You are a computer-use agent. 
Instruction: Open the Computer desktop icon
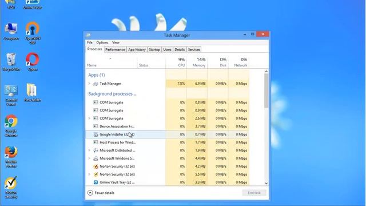pyautogui.click(x=11, y=31)
